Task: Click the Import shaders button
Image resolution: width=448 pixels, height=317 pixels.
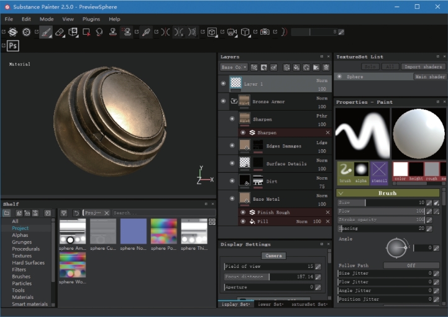Action: [423, 67]
